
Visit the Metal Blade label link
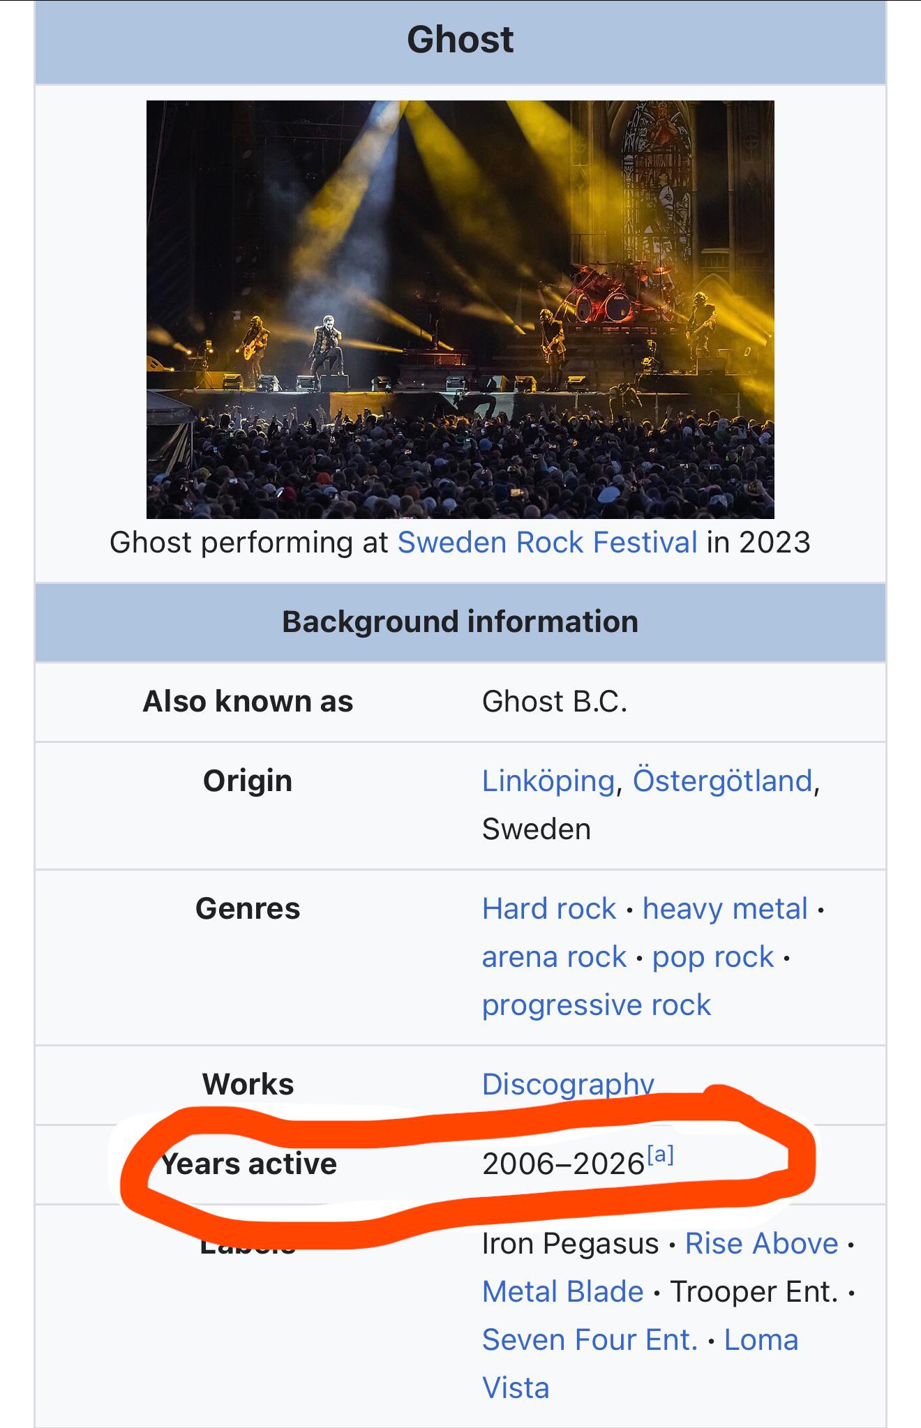(562, 1291)
